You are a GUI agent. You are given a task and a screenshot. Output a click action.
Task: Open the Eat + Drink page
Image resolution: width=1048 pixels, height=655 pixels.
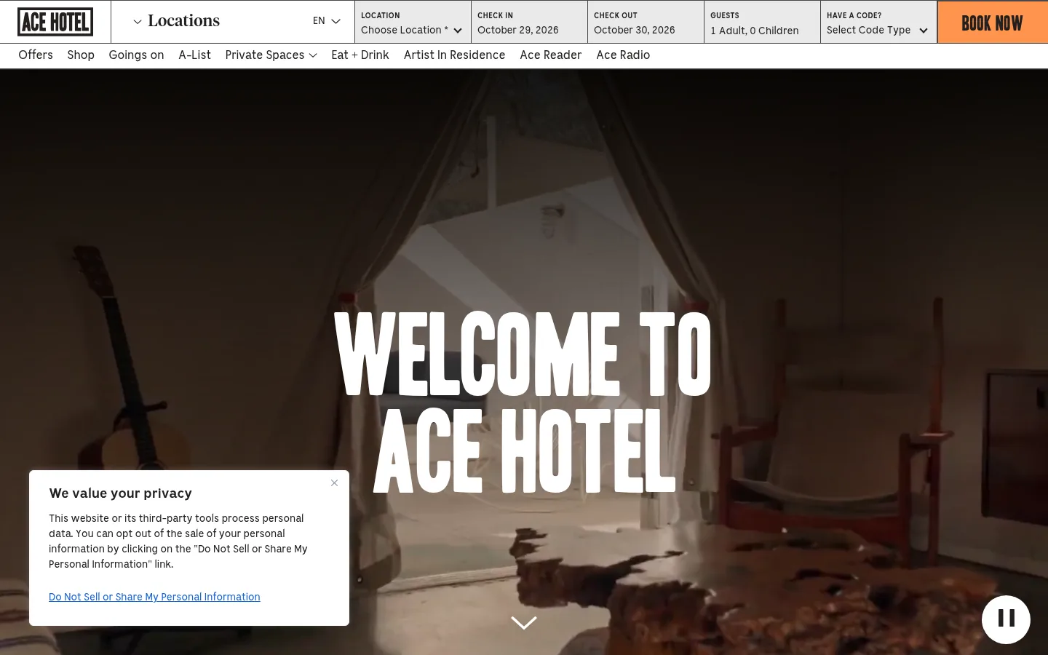360,55
